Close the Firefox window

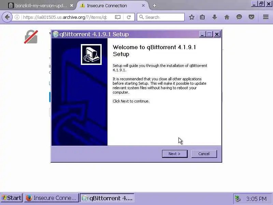pos(269,4)
